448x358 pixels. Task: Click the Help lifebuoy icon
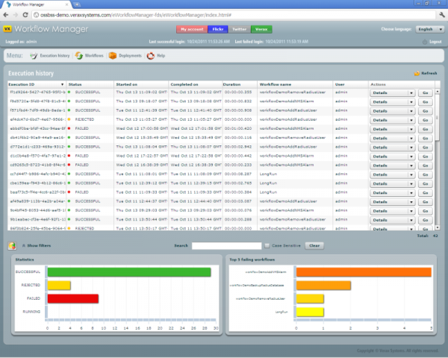[x=151, y=55]
